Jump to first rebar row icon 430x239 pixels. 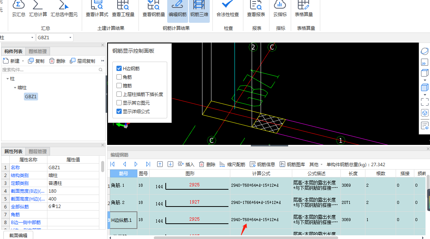coord(112,164)
